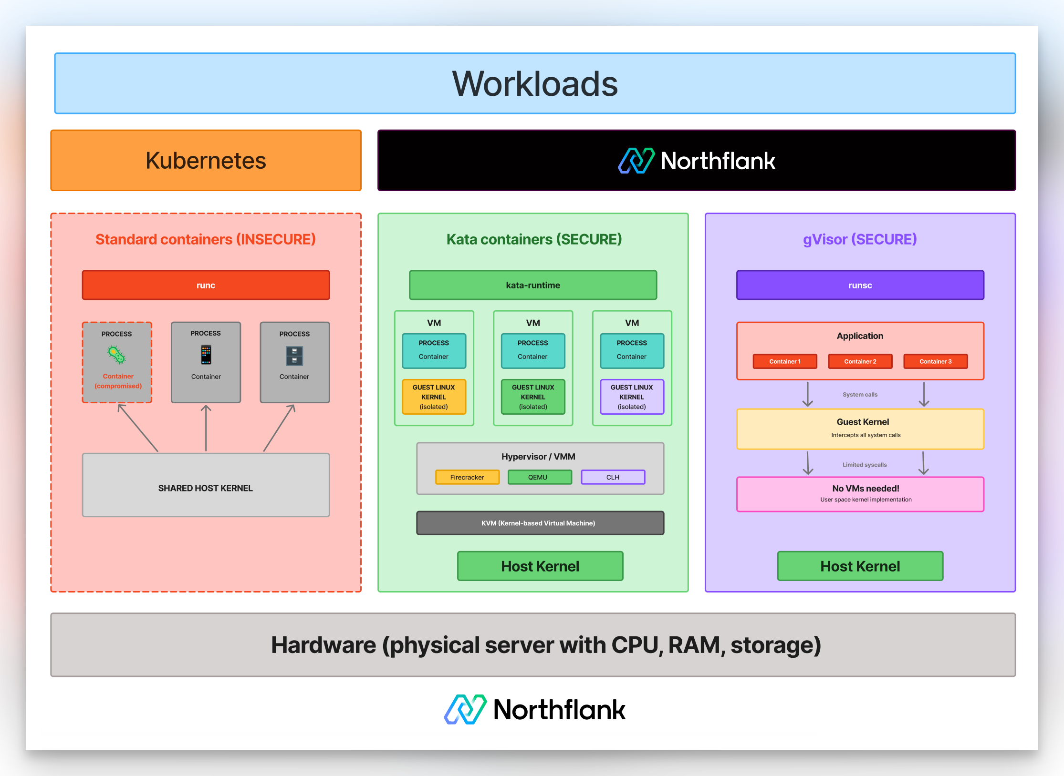Click the Application heading in gVisor panel

[x=860, y=336]
